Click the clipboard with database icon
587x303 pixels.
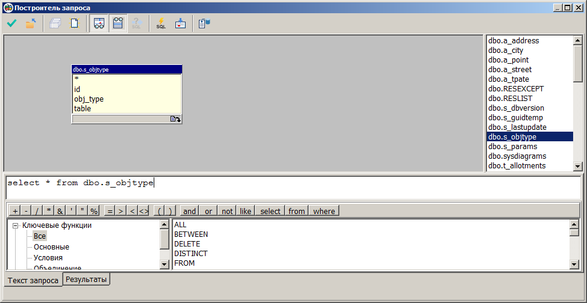pos(204,24)
